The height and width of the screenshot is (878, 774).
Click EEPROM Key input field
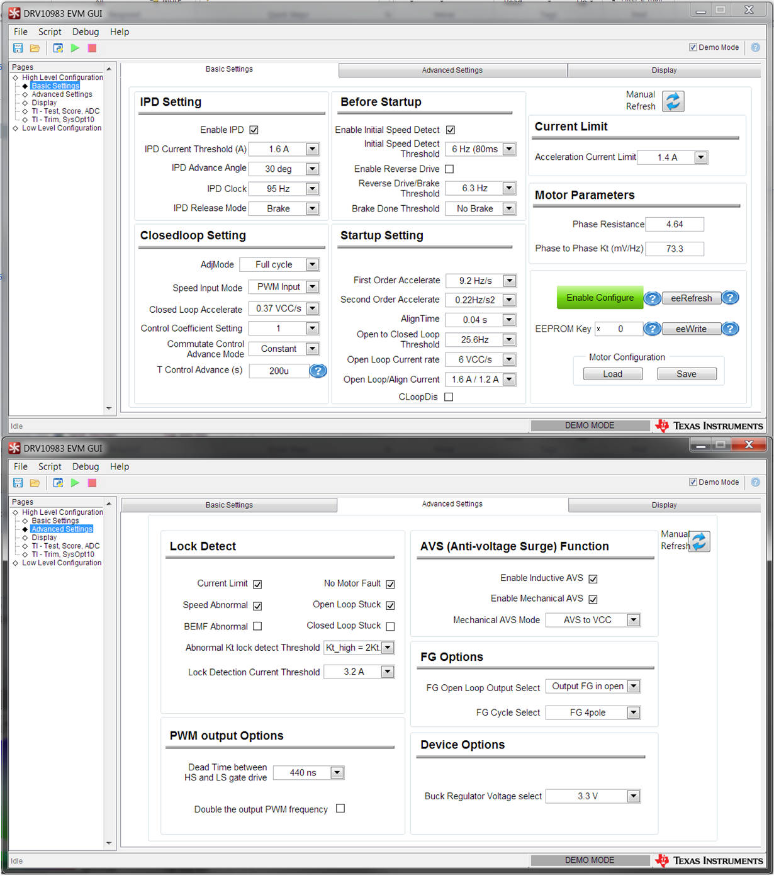point(619,329)
